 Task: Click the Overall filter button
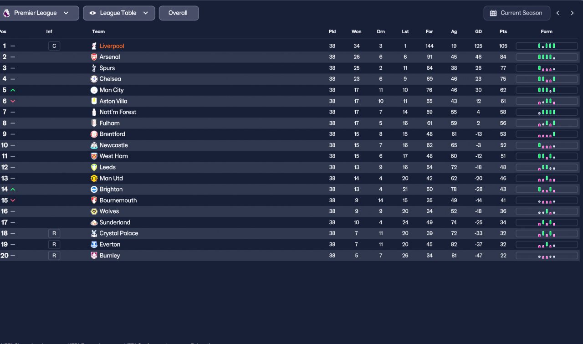pos(179,13)
